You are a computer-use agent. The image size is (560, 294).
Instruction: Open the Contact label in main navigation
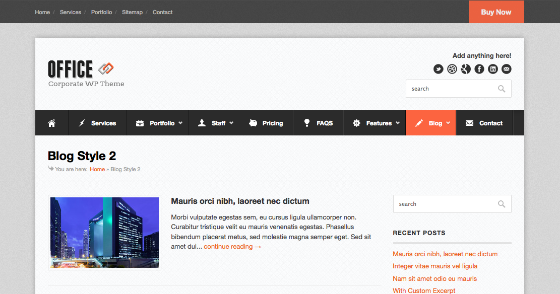[x=491, y=123]
